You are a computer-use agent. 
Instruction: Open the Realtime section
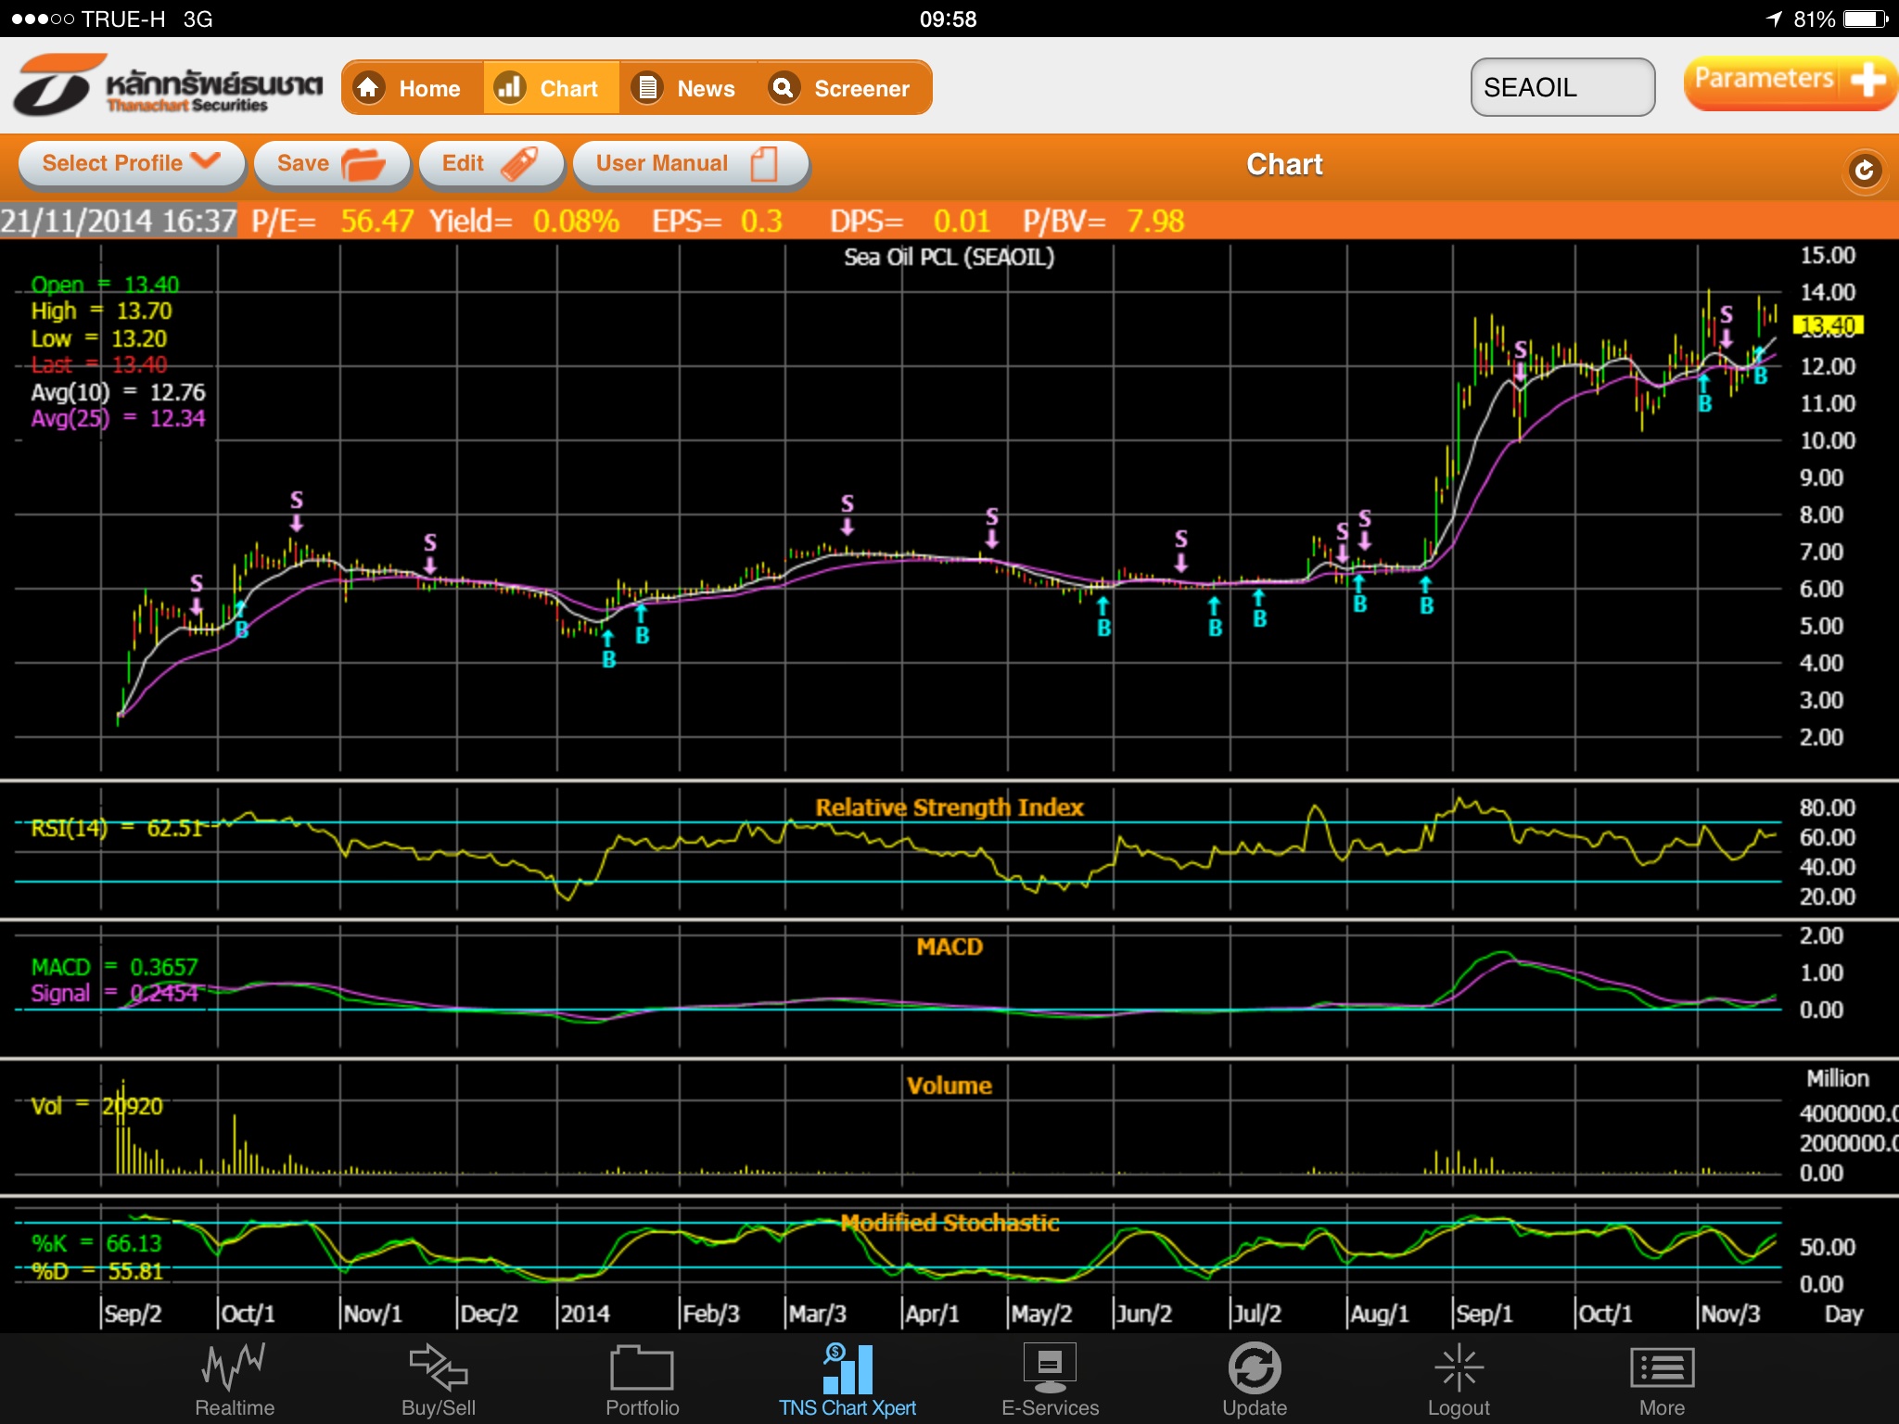click(235, 1379)
